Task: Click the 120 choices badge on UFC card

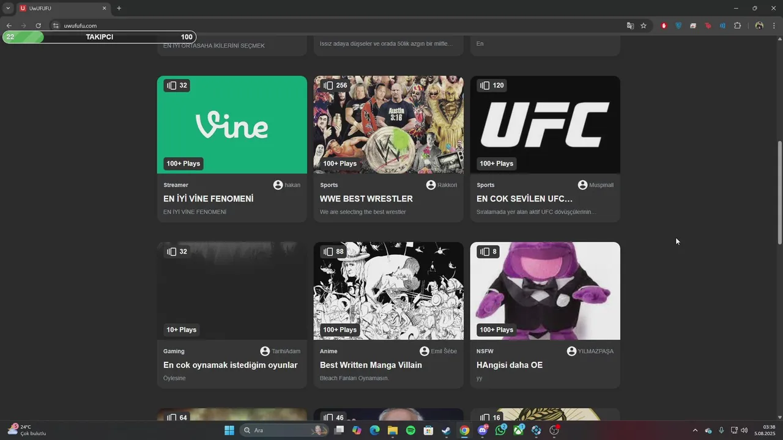Action: [x=492, y=86]
